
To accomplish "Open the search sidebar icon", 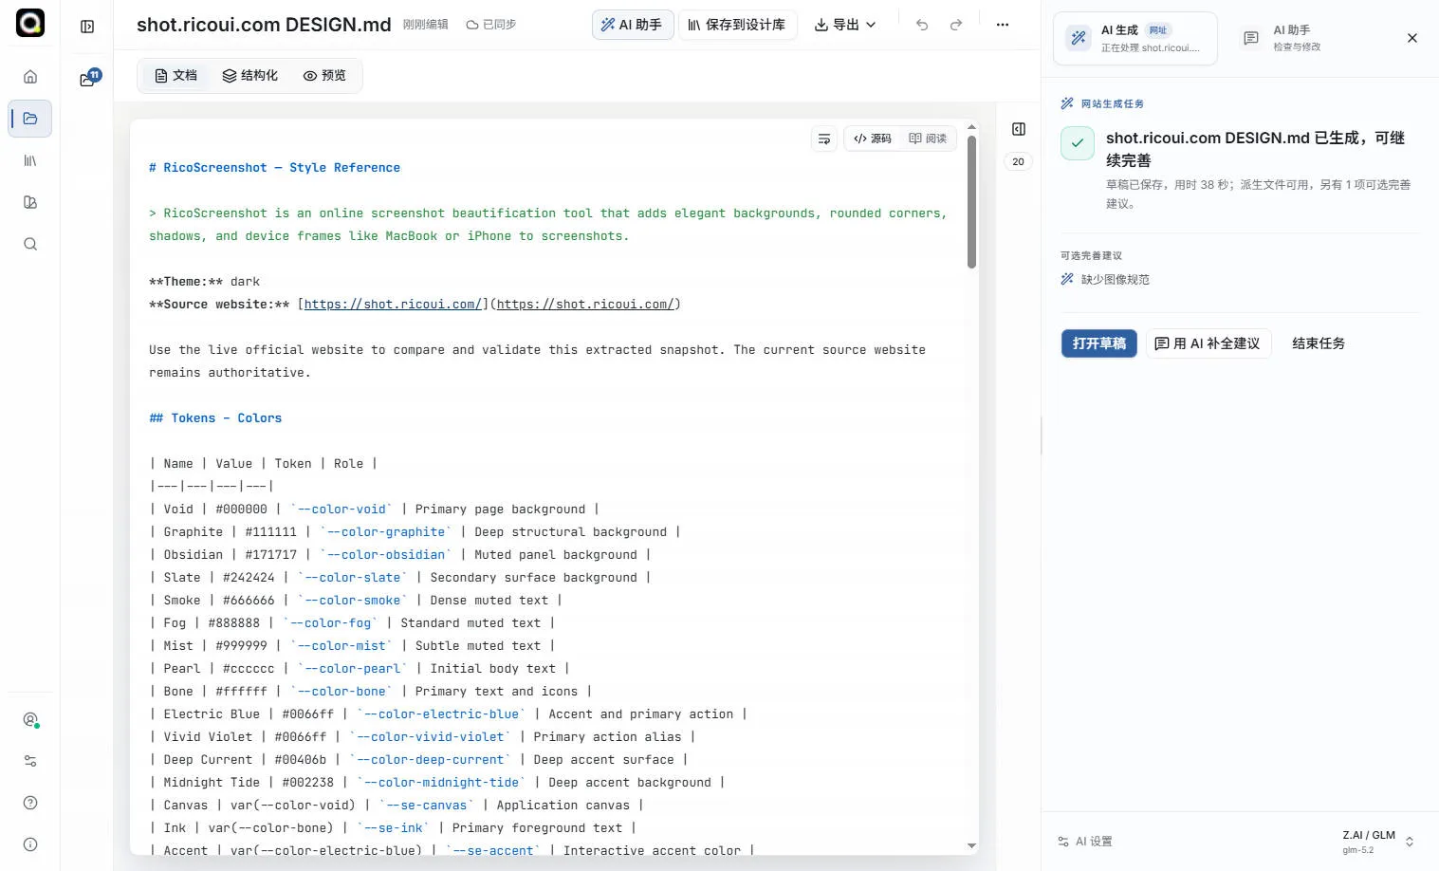I will click(x=30, y=244).
